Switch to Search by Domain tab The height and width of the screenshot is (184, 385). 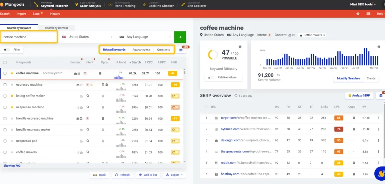point(56,28)
